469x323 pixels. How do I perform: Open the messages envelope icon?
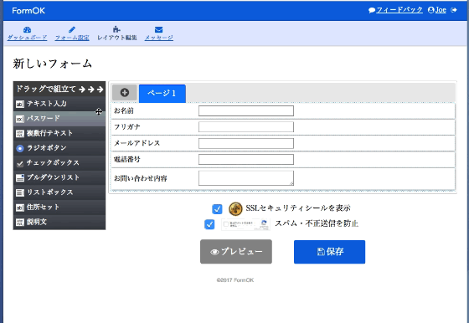(x=159, y=29)
